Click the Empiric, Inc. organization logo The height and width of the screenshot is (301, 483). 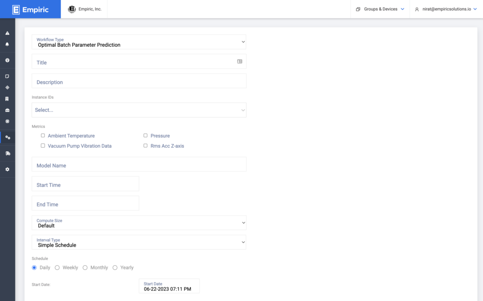(72, 9)
